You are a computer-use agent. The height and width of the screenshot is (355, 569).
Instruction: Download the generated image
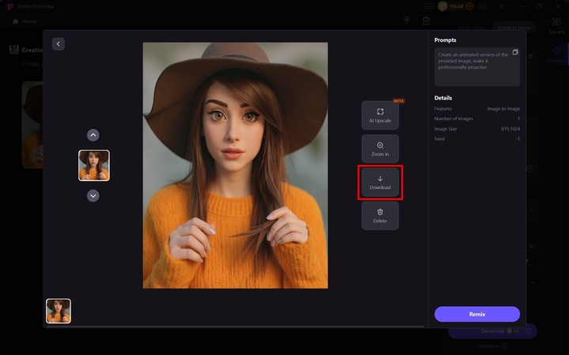point(380,183)
